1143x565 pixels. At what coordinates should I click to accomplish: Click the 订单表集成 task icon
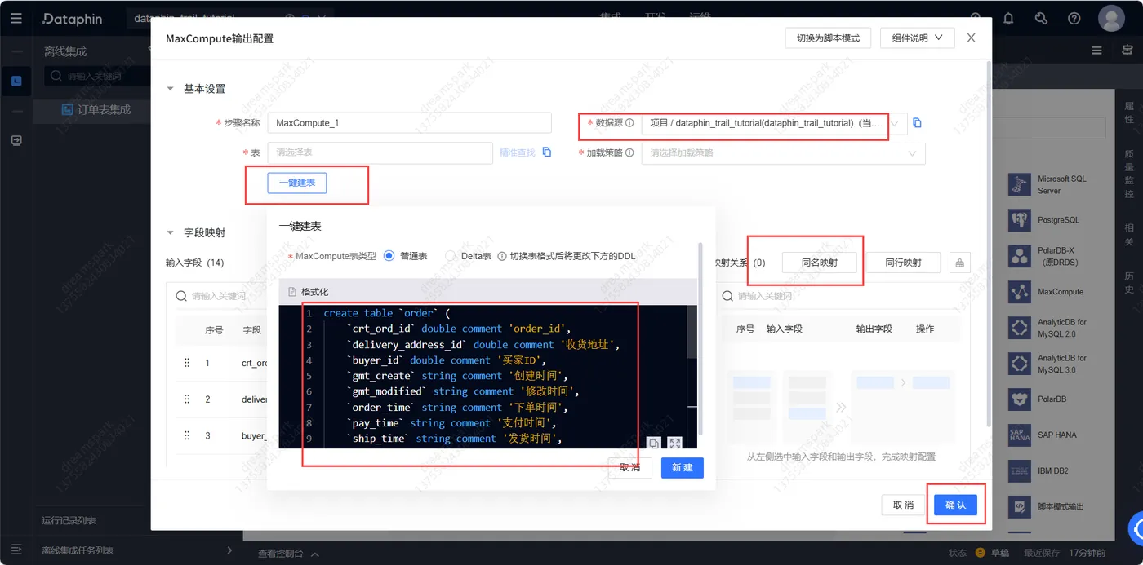click(x=69, y=109)
